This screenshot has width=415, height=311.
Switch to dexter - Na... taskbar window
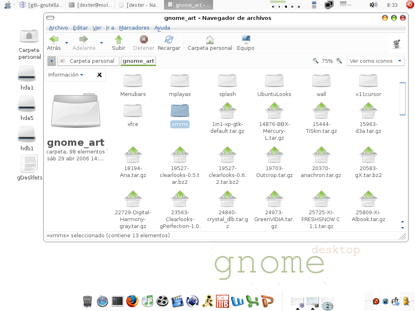(x=139, y=5)
